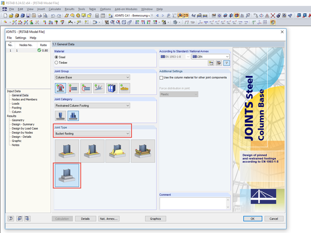Open the Joint Type Bucket footing dropdown
The height and width of the screenshot is (233, 311).
[92, 134]
